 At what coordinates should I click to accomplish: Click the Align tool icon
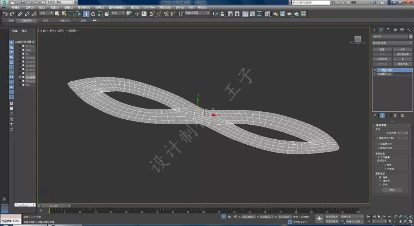[x=222, y=14]
